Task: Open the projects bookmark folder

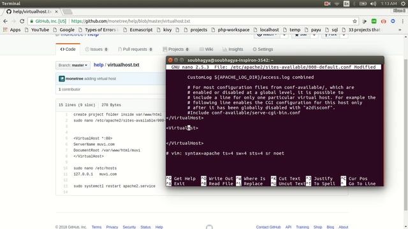Action: tap(196, 30)
